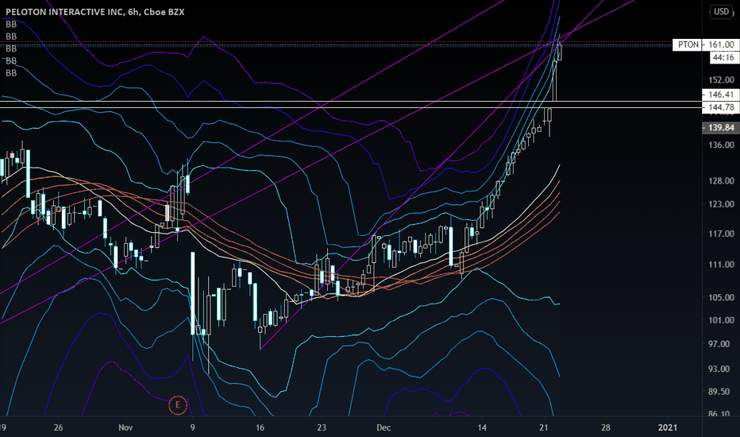This screenshot has height=437, width=740.
Task: Click the 101.00 price axis value
Action: (721, 320)
